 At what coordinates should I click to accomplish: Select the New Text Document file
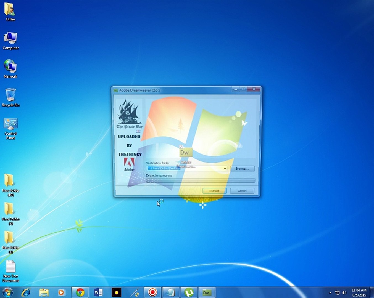click(x=10, y=271)
